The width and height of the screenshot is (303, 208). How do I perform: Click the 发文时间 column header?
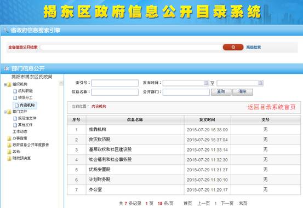tap(207, 120)
